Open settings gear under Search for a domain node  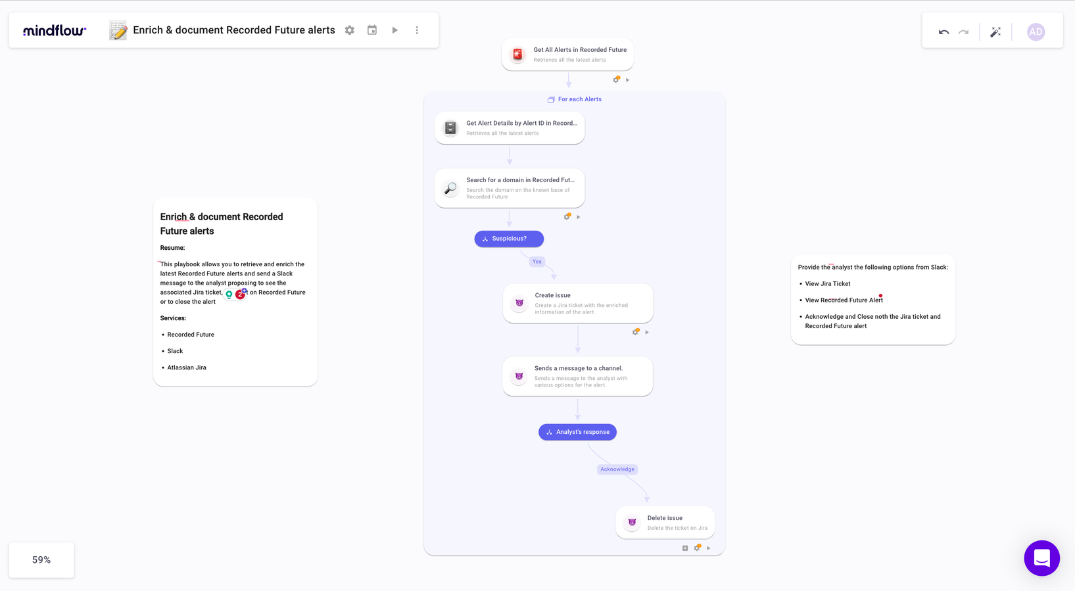567,216
